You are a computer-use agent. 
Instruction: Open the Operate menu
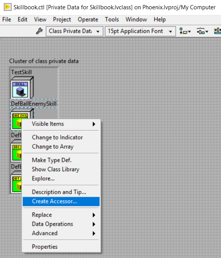[88, 19]
